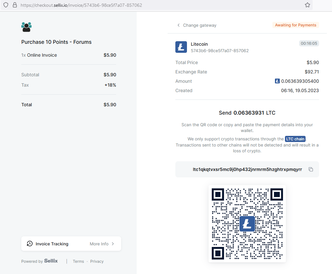Bookmark this page with the star icon
The width and height of the screenshot is (332, 274).
click(308, 5)
